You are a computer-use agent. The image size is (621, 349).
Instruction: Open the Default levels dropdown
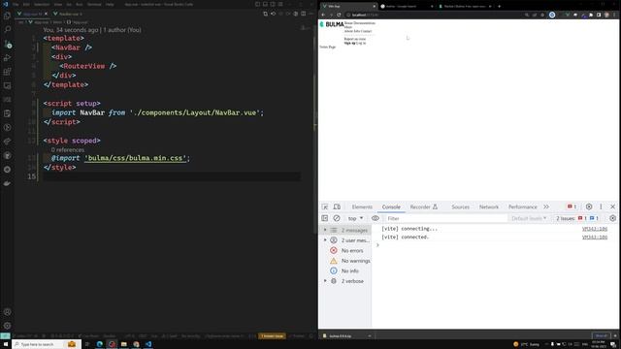[x=529, y=218]
